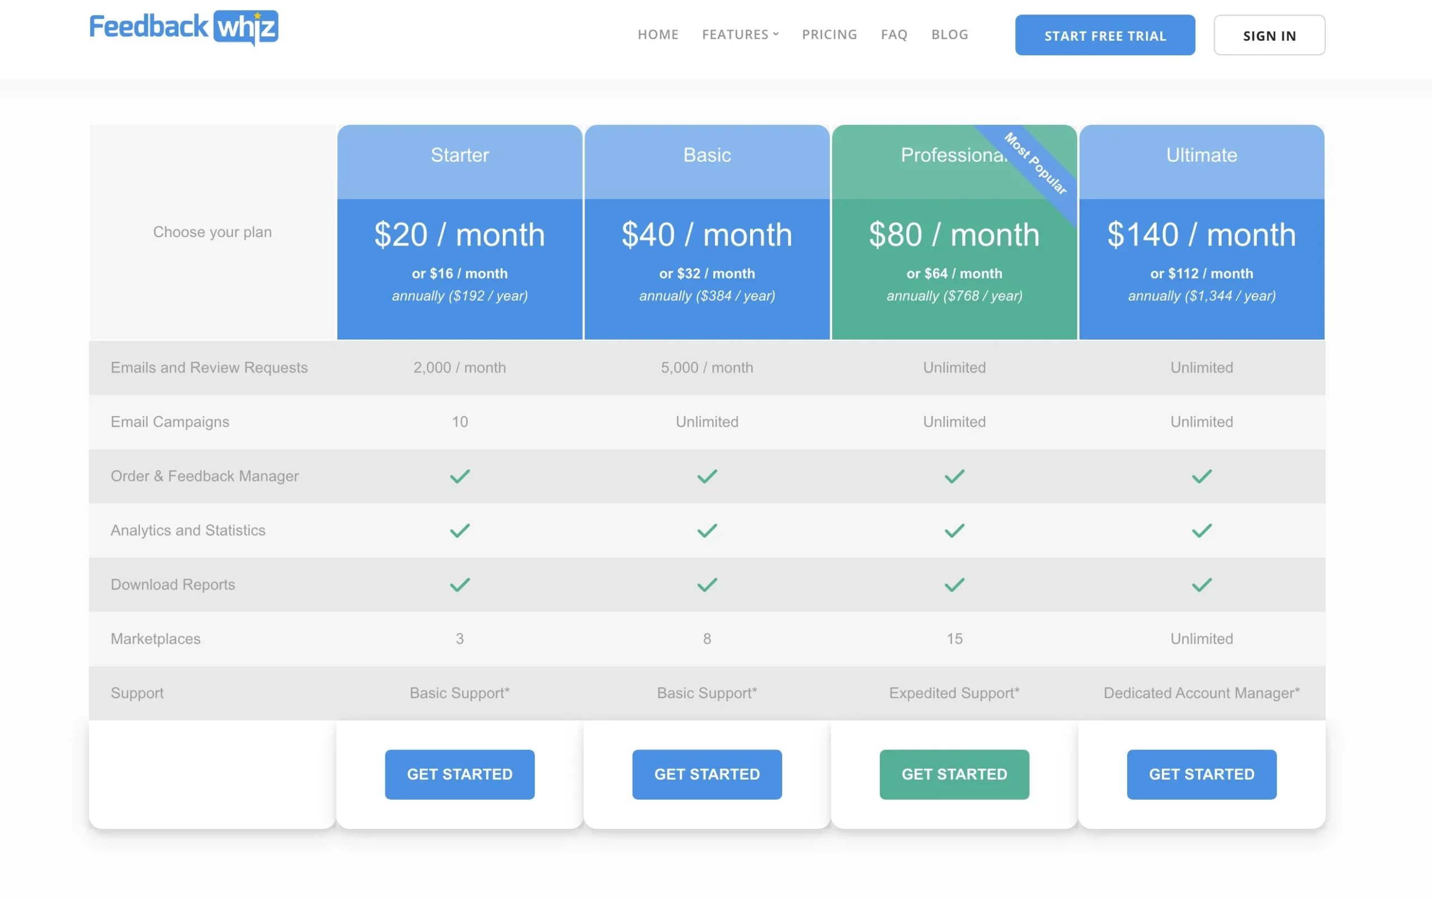Click the Ultimate plan checkmark for Order & Feedback Manager

[x=1202, y=475]
